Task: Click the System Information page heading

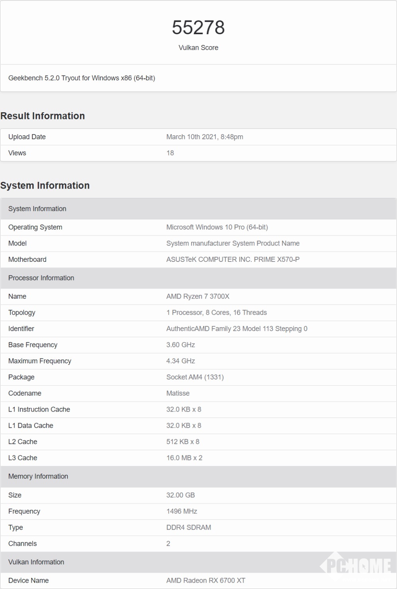Action: coord(45,185)
